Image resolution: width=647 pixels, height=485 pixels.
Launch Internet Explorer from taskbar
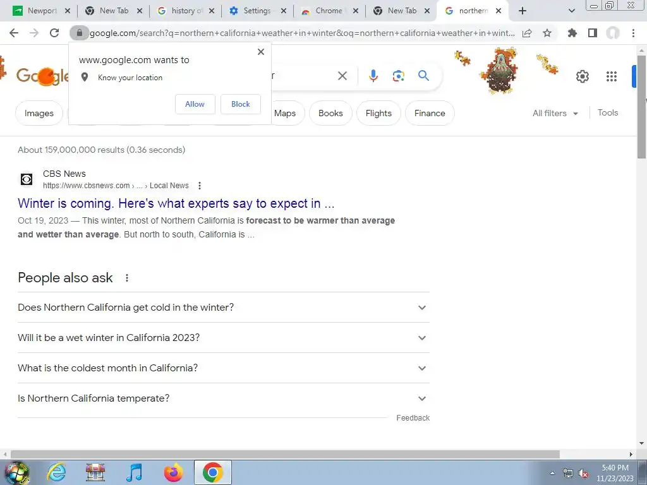pyautogui.click(x=56, y=472)
